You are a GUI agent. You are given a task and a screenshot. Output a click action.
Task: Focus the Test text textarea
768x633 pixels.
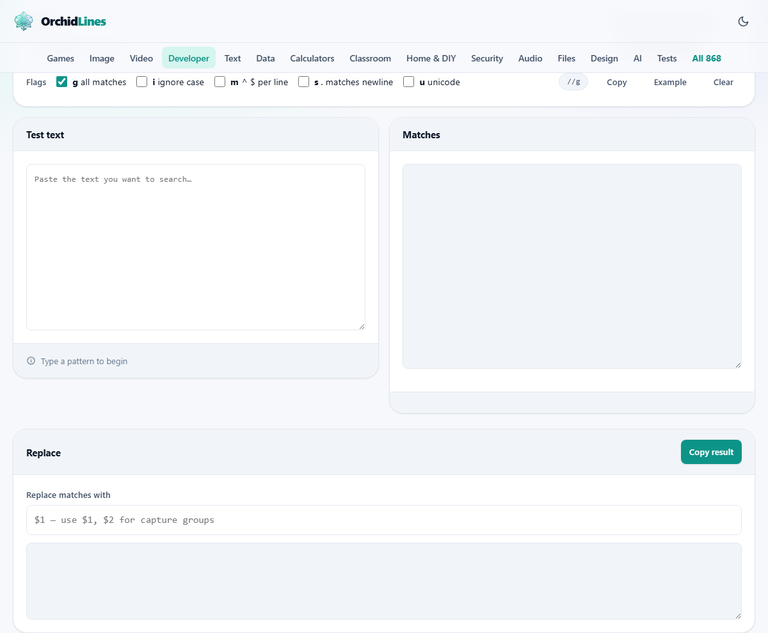(196, 247)
